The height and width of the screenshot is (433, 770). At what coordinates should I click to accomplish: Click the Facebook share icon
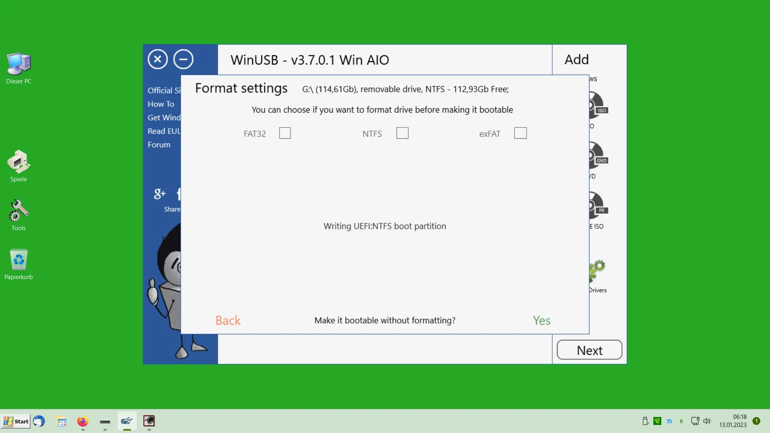[178, 194]
